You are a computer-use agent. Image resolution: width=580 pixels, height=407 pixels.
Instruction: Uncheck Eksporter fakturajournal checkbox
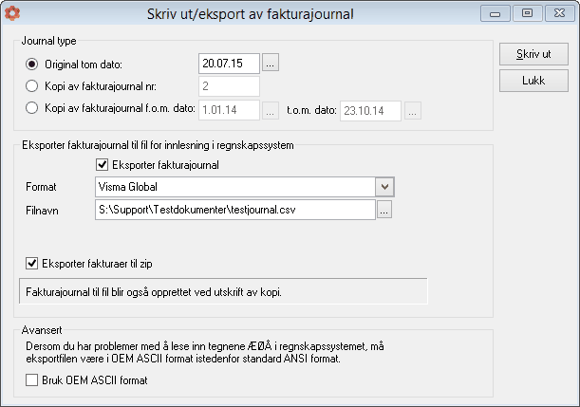103,165
